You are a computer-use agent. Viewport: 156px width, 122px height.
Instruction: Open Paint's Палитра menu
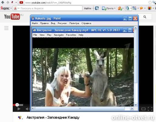click(x=74, y=23)
